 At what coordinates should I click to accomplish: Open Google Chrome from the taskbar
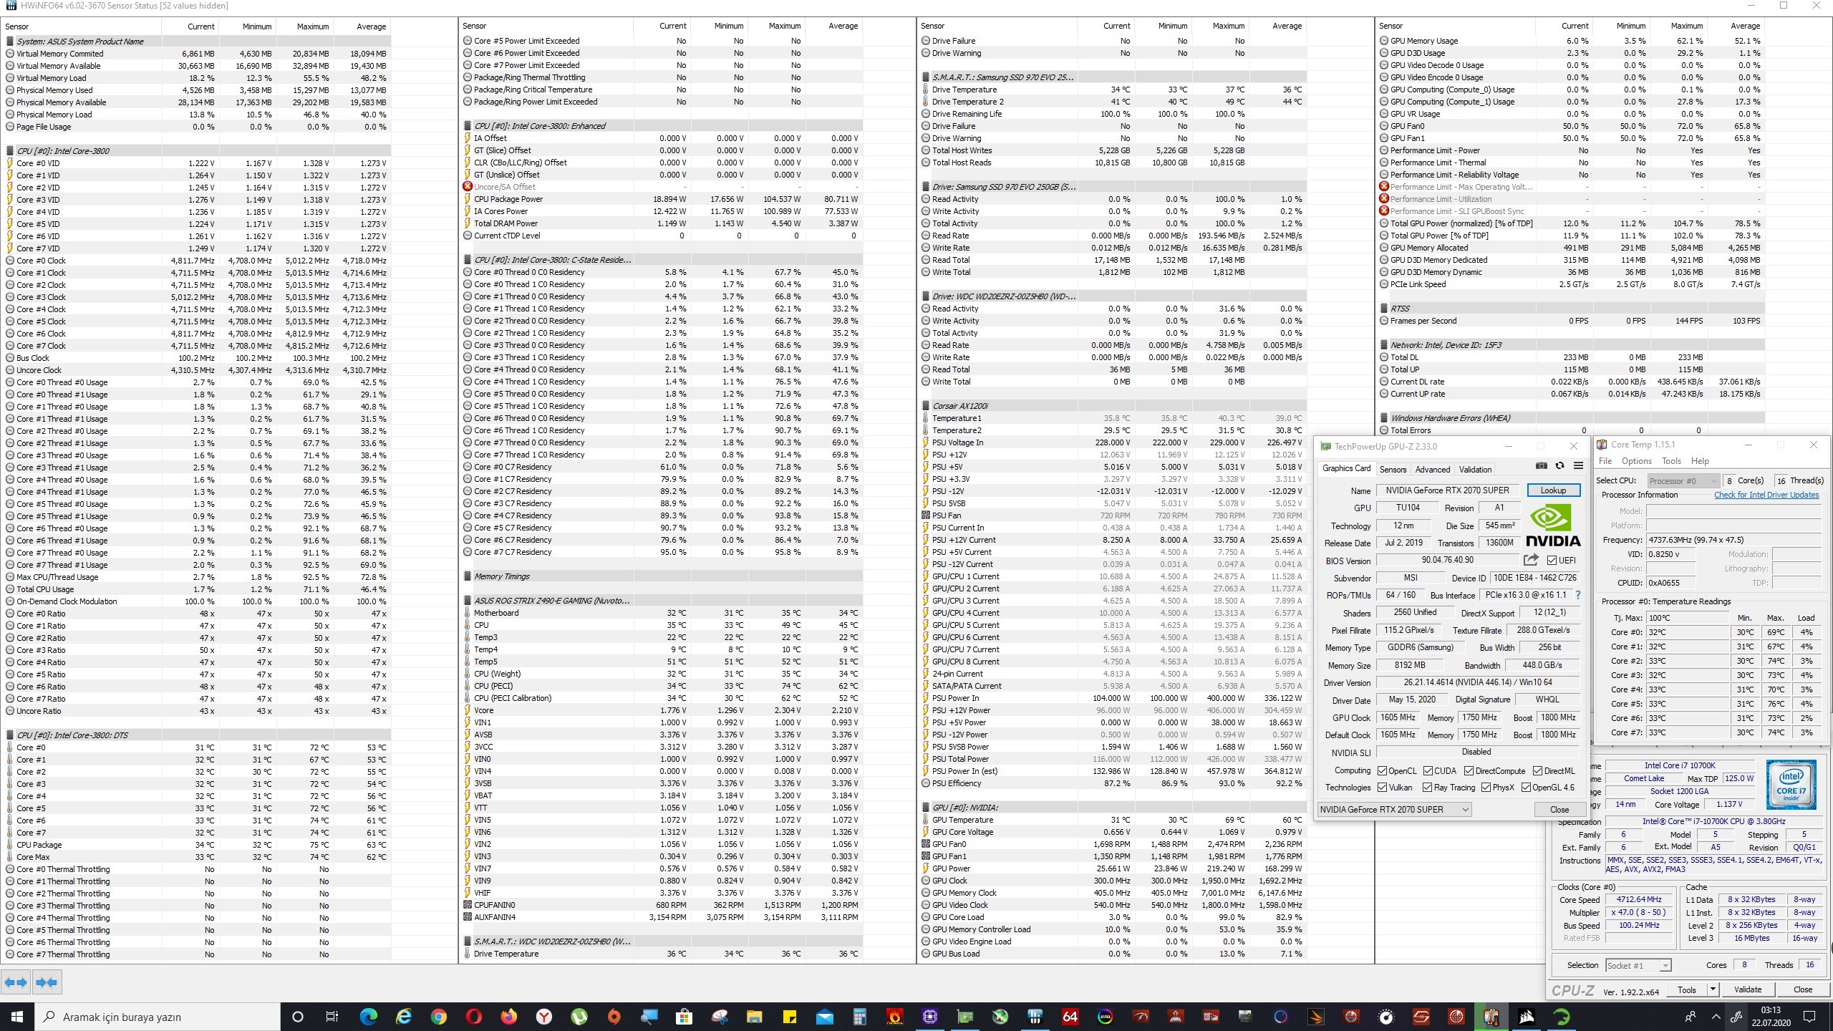click(x=438, y=1016)
